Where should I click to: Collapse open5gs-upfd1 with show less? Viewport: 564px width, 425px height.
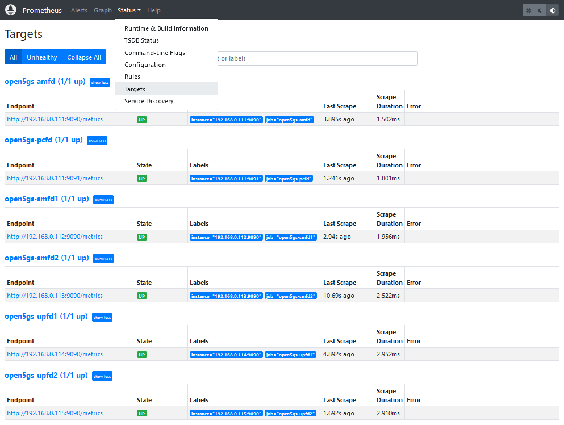tap(102, 318)
